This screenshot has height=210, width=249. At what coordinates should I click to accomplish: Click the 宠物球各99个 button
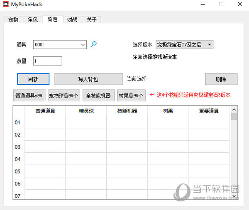click(64, 95)
